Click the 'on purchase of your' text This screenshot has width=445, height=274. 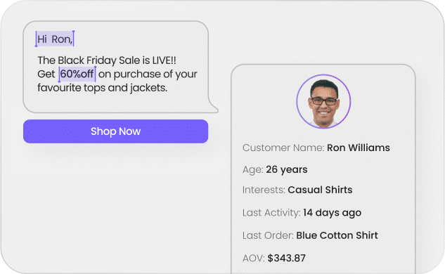(x=148, y=74)
